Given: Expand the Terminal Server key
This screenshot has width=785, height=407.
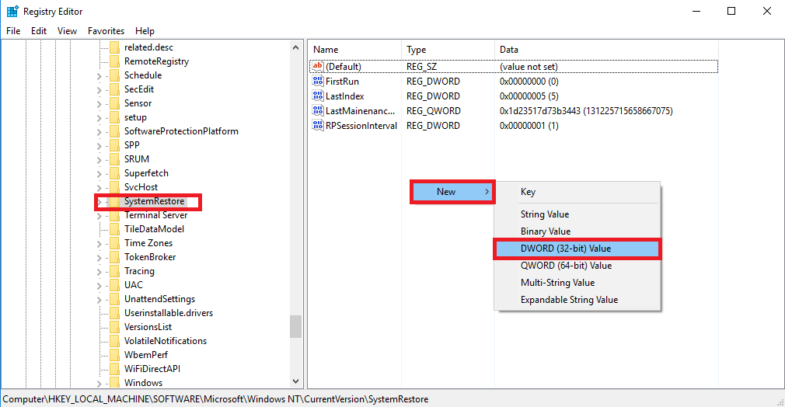Looking at the screenshot, I should (99, 216).
